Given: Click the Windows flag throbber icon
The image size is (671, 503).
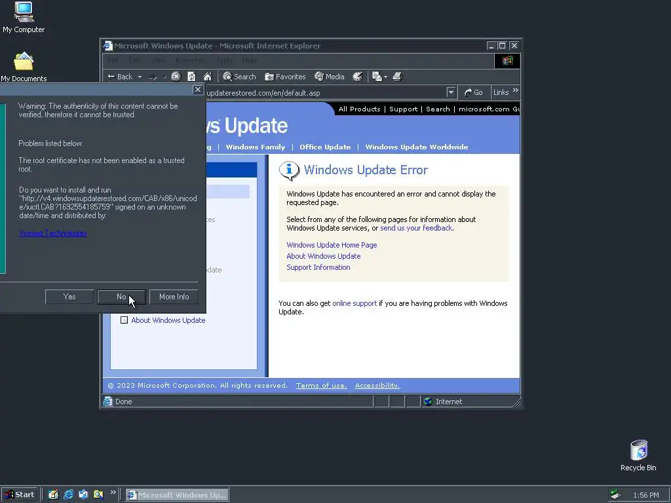Looking at the screenshot, I should [508, 61].
